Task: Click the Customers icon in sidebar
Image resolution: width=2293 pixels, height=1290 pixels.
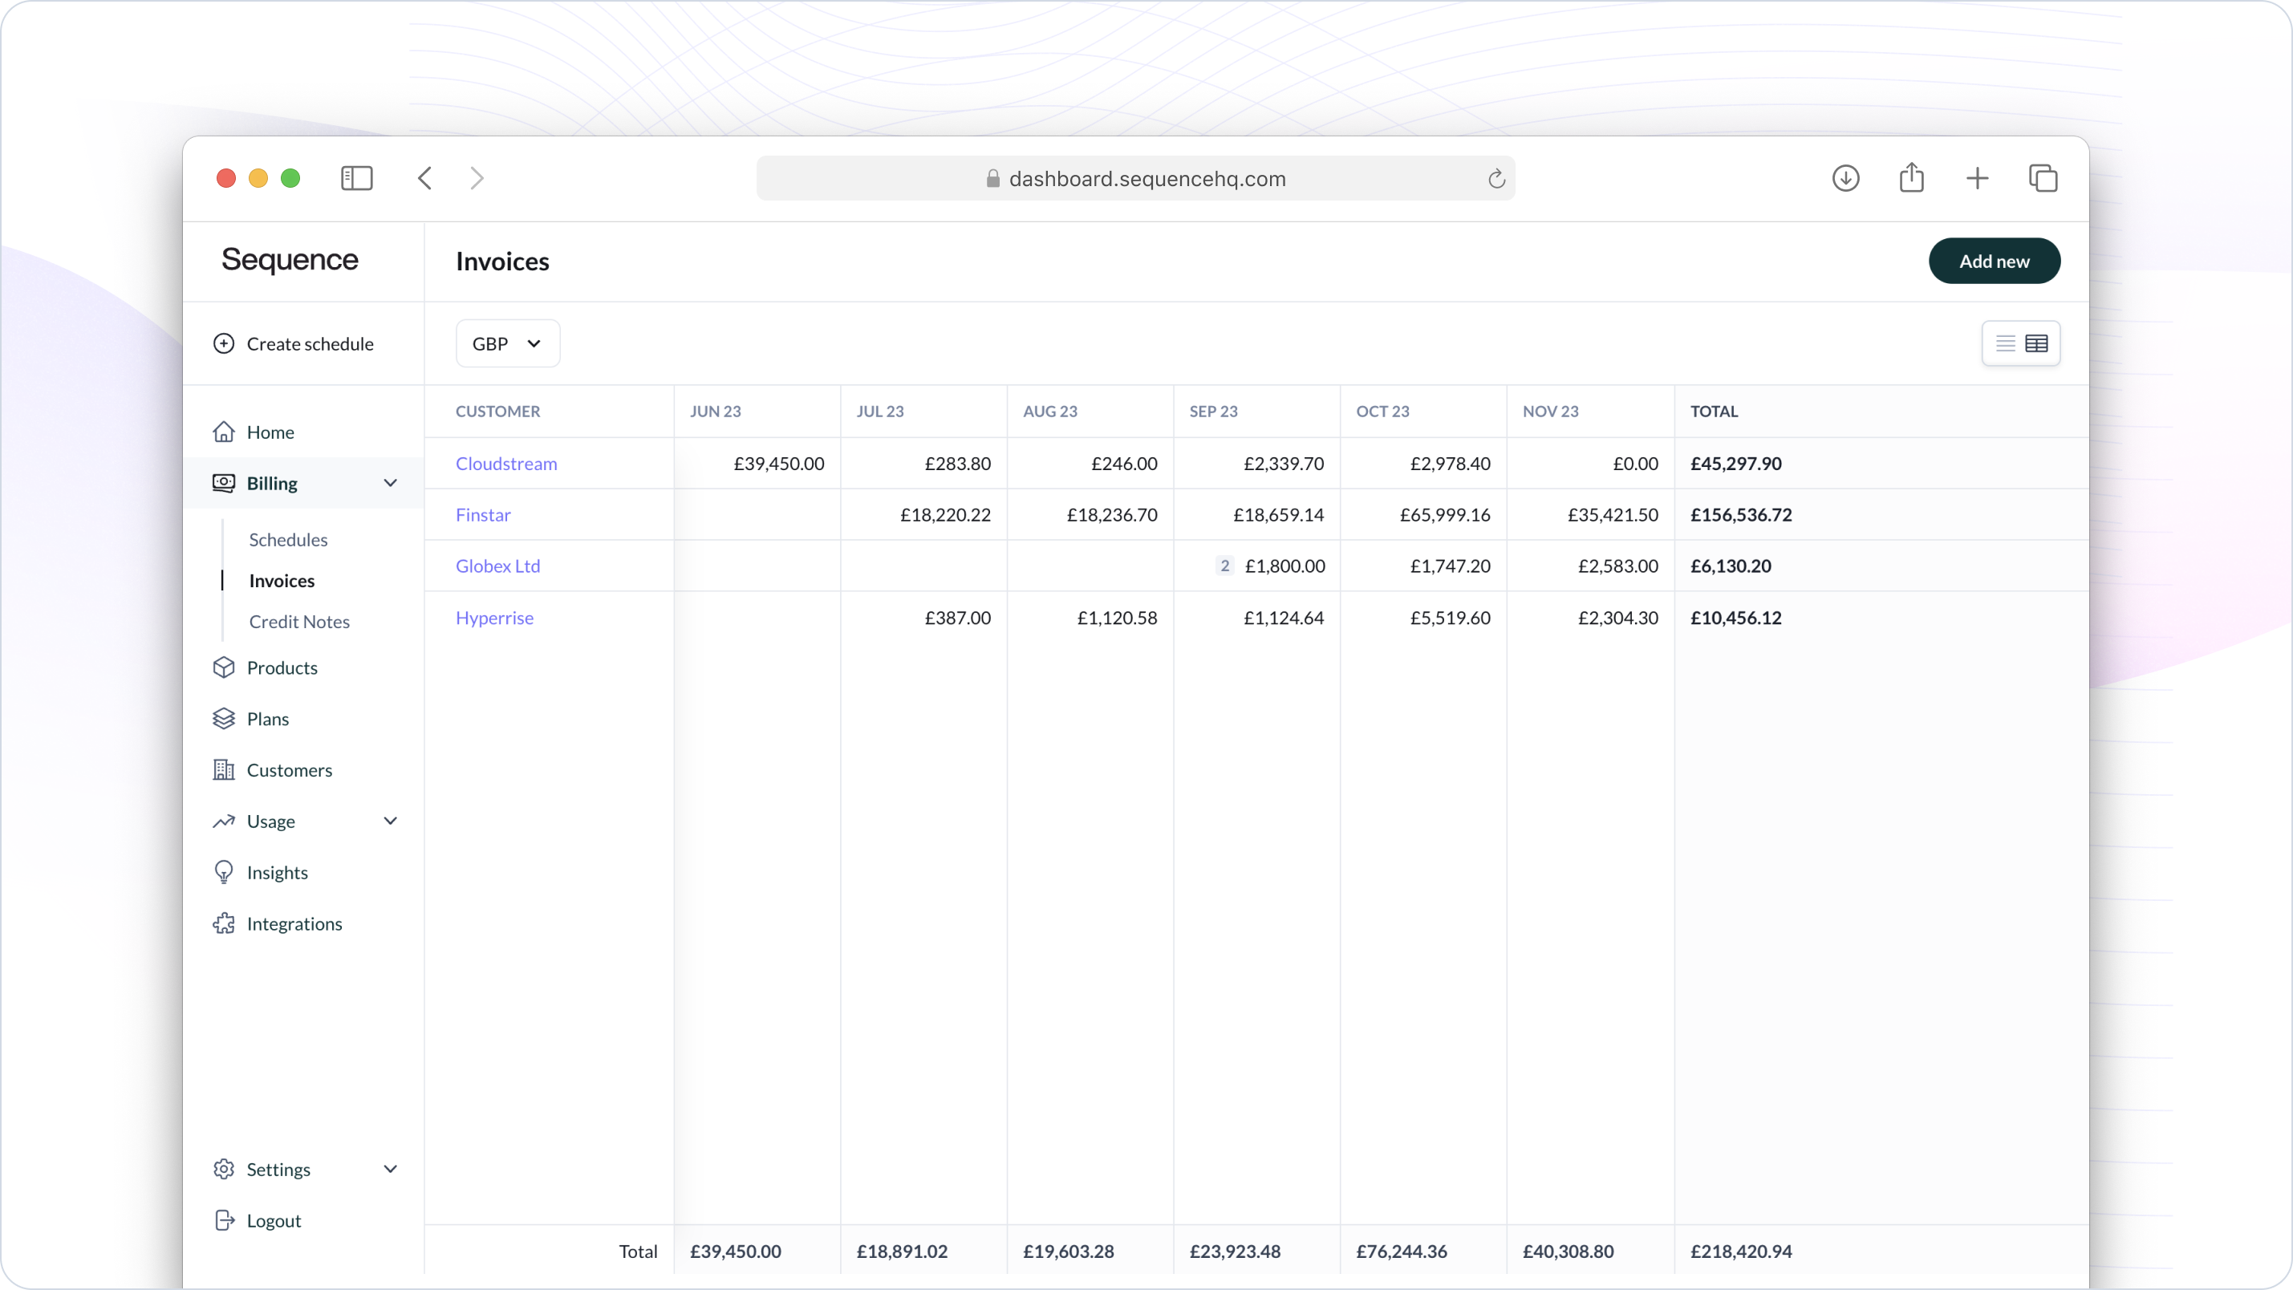Action: coord(224,769)
